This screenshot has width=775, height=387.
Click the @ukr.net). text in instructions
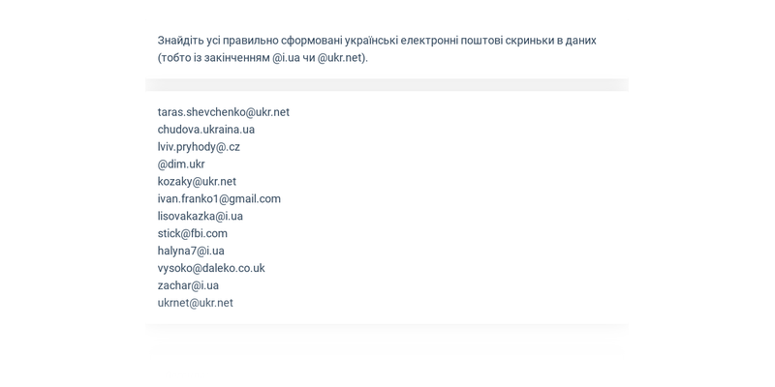[343, 58]
